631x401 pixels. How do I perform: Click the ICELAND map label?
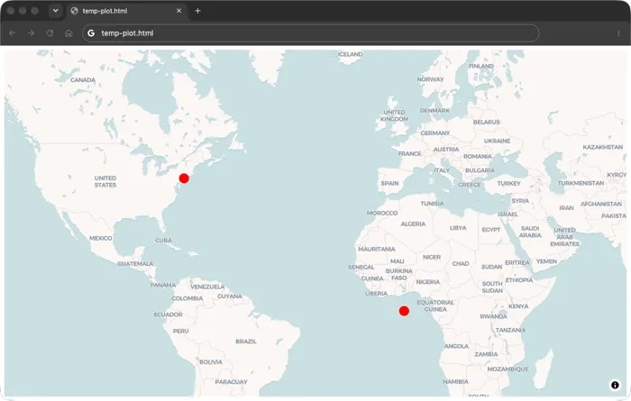click(x=350, y=54)
